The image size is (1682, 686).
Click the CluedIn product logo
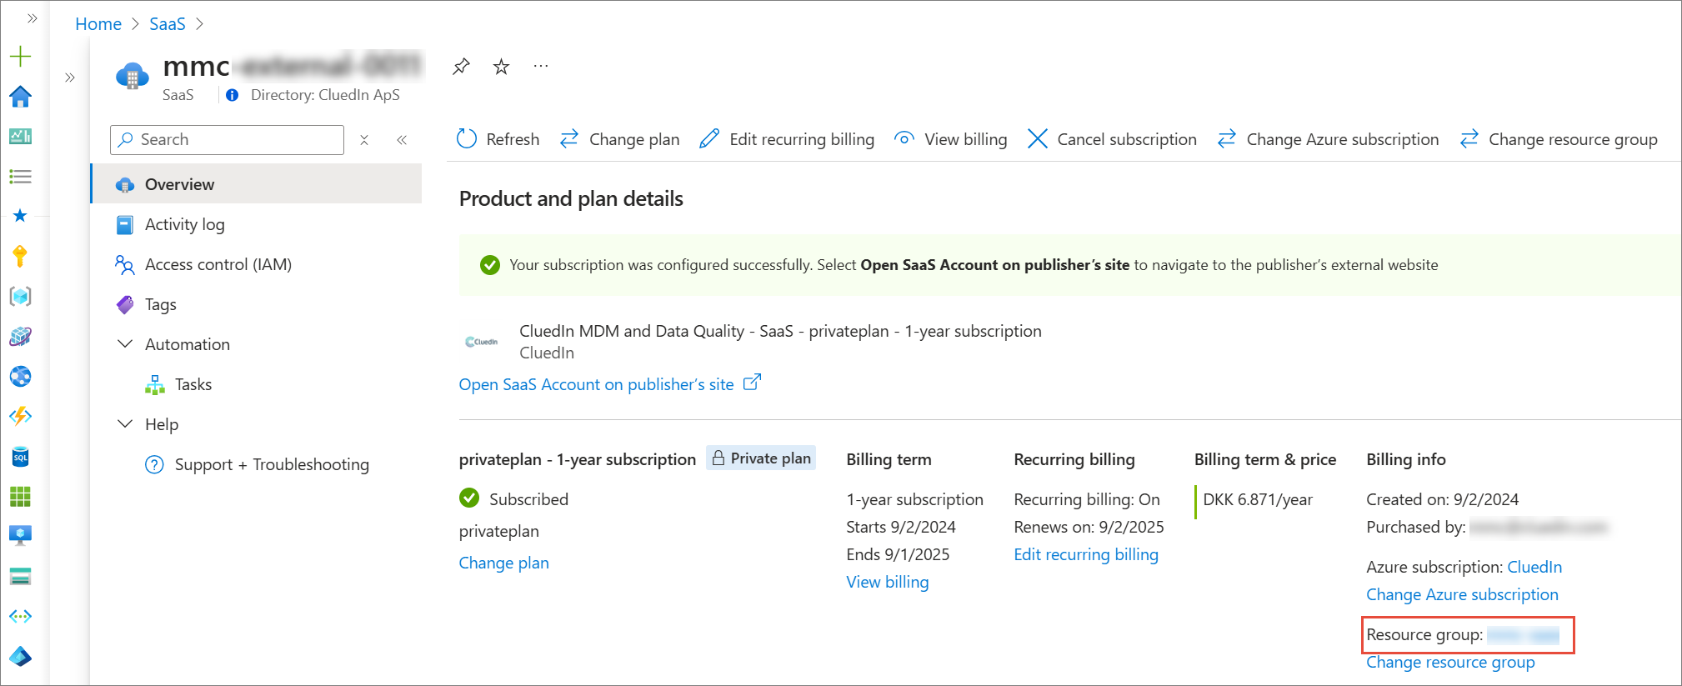coord(482,342)
